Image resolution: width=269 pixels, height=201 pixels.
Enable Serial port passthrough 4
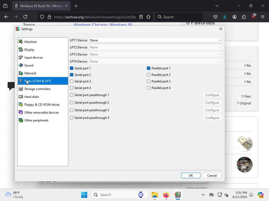72,118
